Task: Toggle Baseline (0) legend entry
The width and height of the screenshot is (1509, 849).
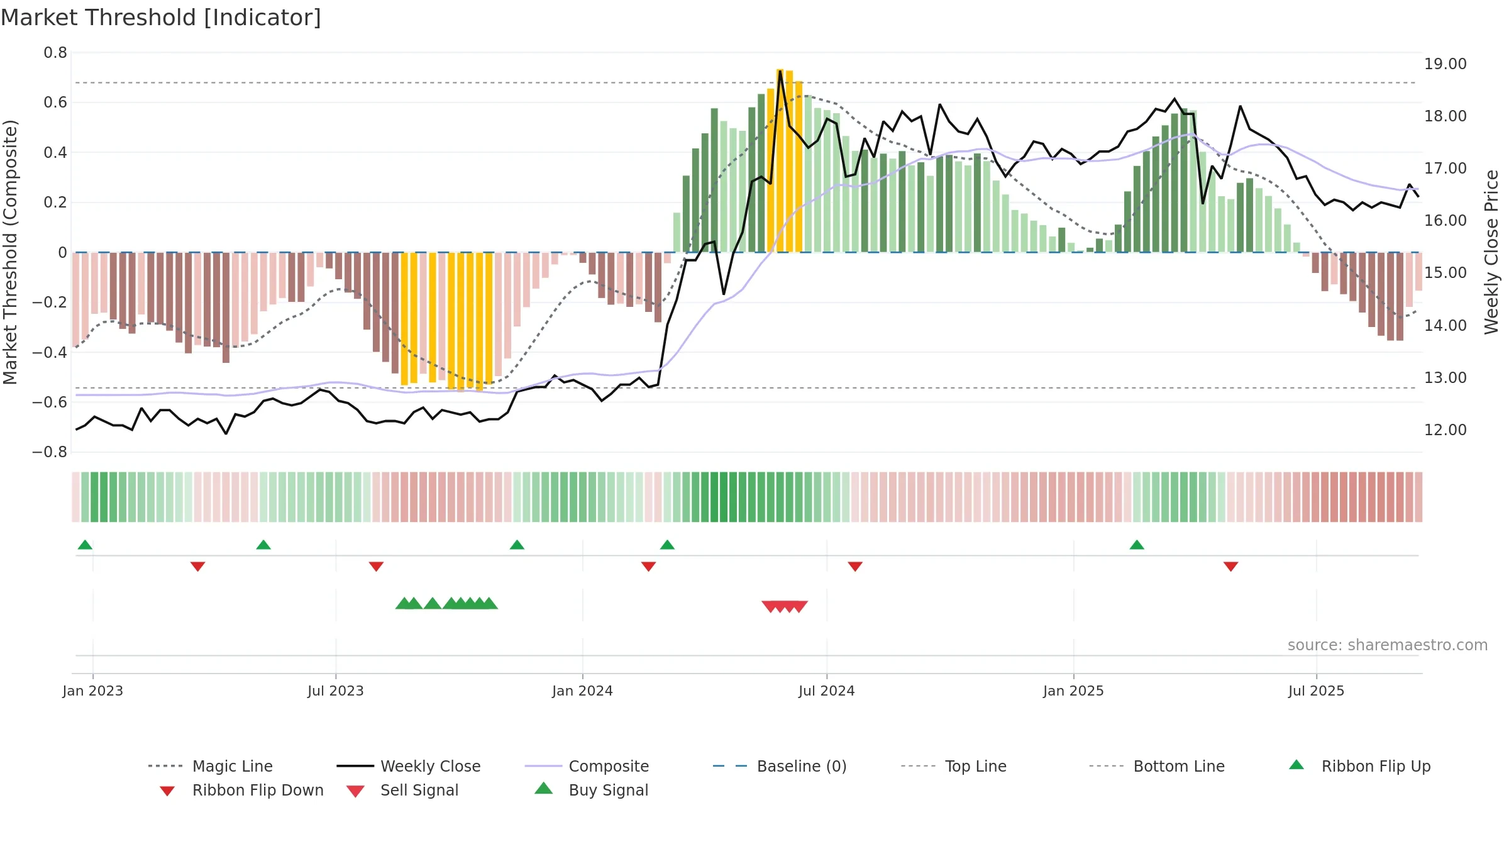Action: coord(780,766)
